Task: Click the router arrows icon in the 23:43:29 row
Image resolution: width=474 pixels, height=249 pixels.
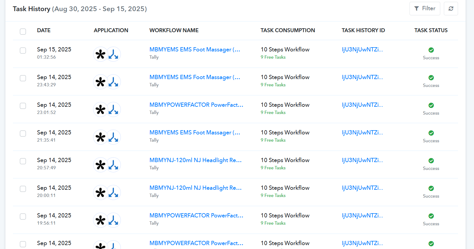Action: point(114,82)
